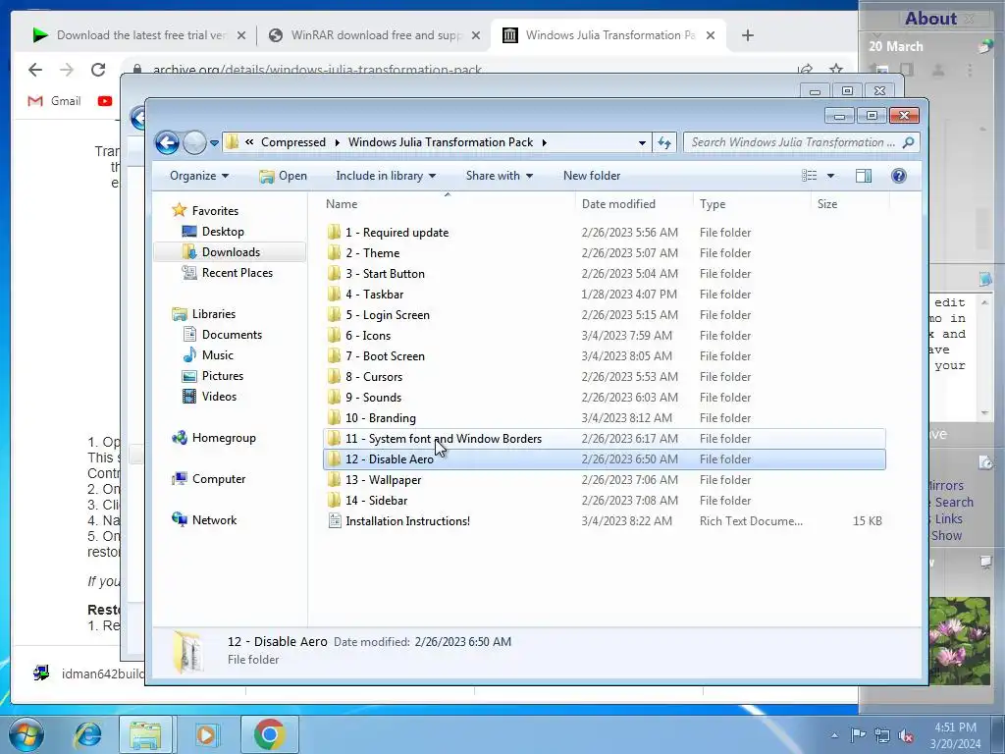The height and width of the screenshot is (754, 1005).
Task: Switch to Download the latest free trial tab
Action: point(138,35)
